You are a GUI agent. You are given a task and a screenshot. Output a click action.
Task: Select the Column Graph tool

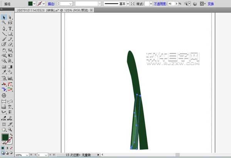click(10, 78)
